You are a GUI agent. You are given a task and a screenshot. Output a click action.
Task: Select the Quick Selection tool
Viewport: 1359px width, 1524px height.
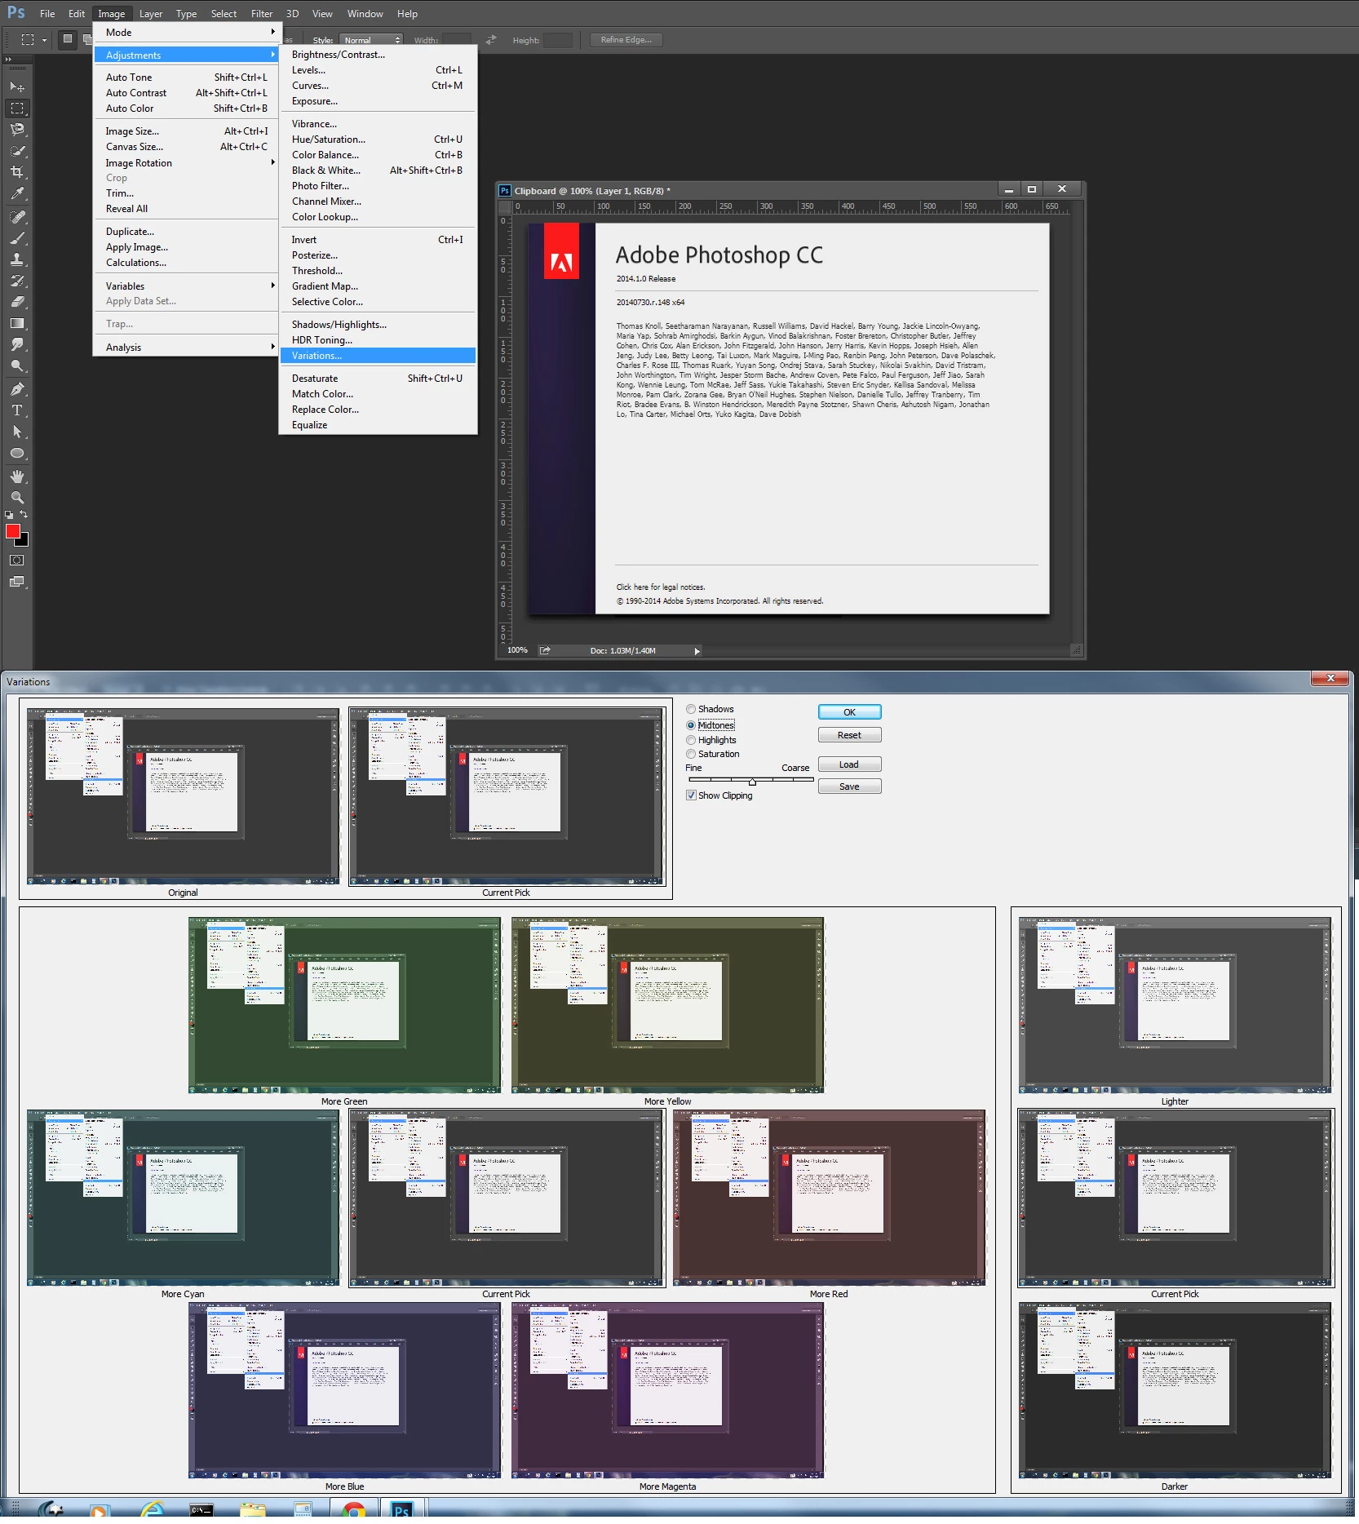(16, 151)
